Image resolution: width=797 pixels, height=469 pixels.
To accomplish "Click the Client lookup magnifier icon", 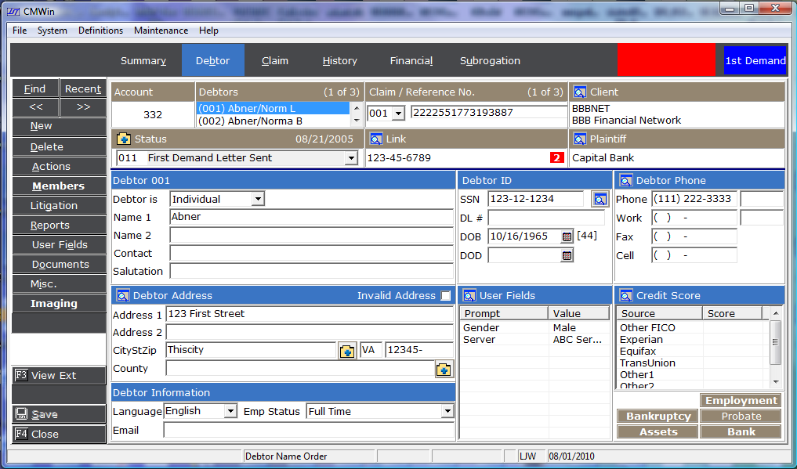I will click(x=580, y=92).
